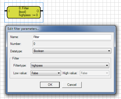This screenshot has height=99, width=121.
Task: Click the read-only Number field
Action: click(72, 44)
